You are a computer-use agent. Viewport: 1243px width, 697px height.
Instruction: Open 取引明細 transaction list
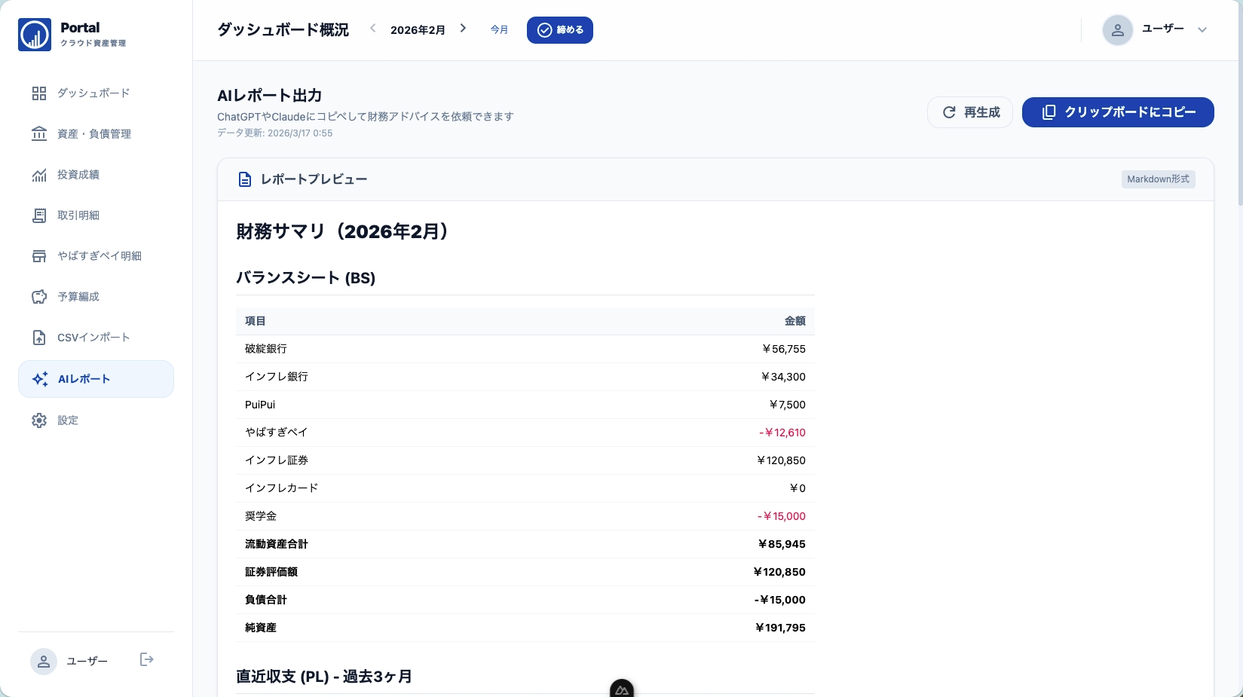point(78,216)
